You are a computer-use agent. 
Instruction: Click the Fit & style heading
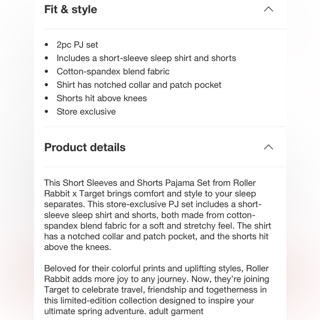click(x=71, y=10)
